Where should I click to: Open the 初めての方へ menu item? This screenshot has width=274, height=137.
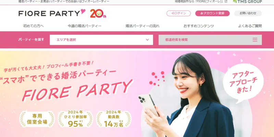coord(34,26)
